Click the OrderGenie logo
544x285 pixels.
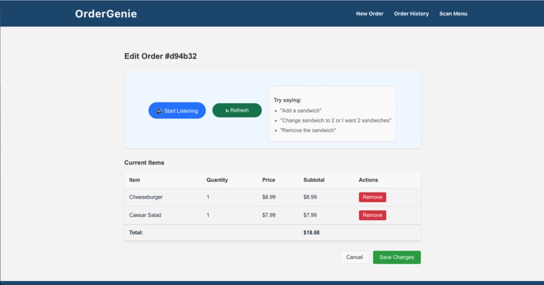pyautogui.click(x=106, y=13)
